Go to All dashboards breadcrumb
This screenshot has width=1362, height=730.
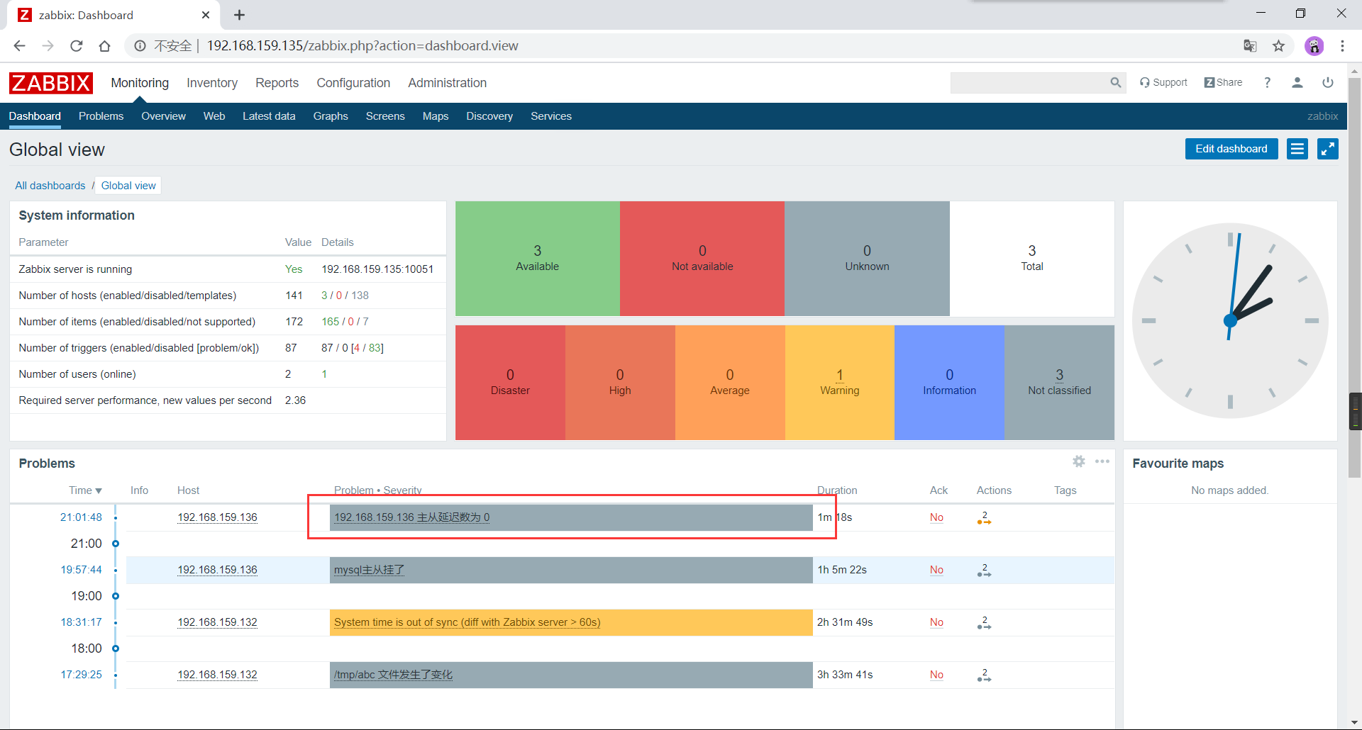[50, 186]
